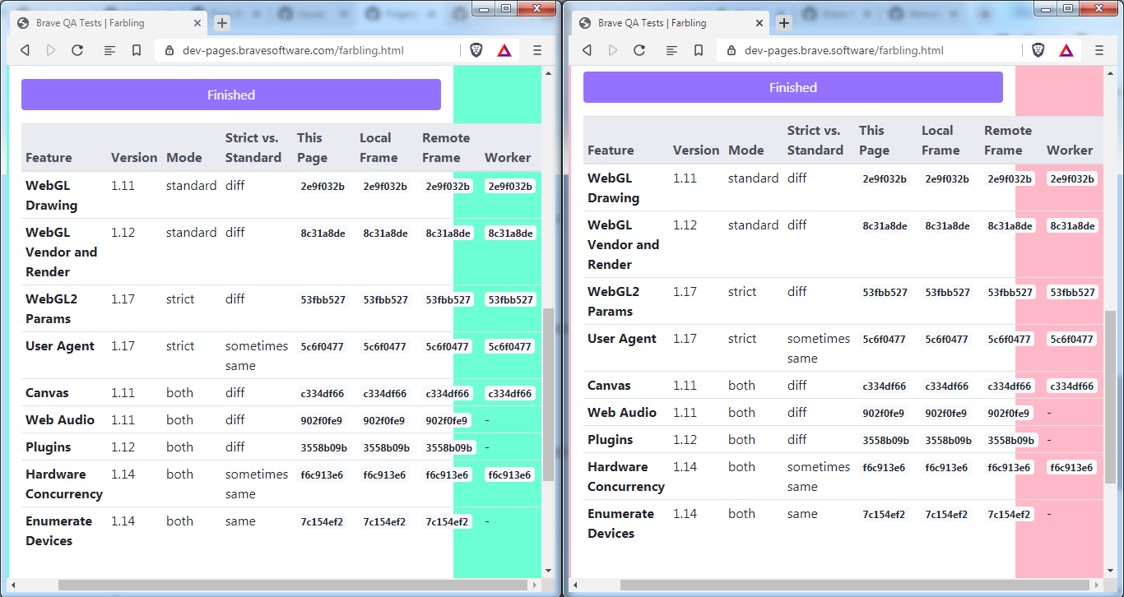Image resolution: width=1124 pixels, height=597 pixels.
Task: Click forward arrow in right Brave window
Action: (x=613, y=50)
